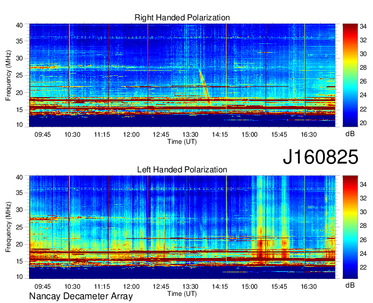Click the 'Left Handed Polarization' title

pyautogui.click(x=182, y=170)
